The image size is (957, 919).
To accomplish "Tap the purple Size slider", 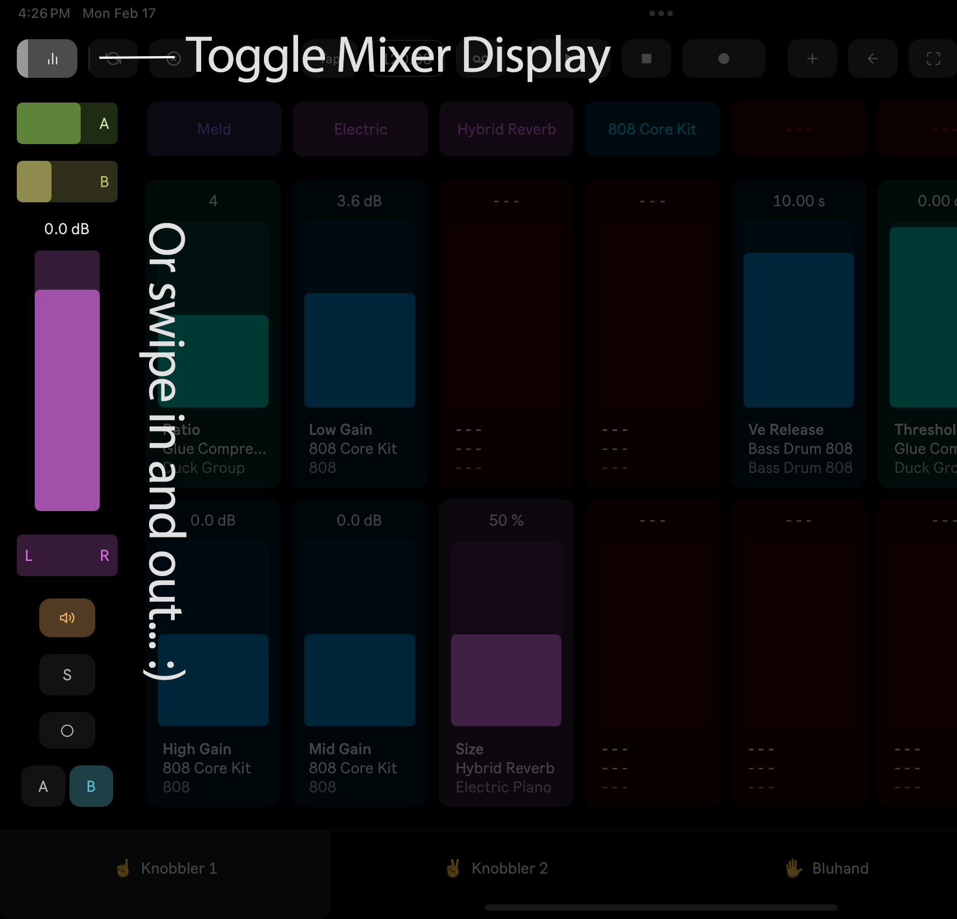I will coord(506,634).
